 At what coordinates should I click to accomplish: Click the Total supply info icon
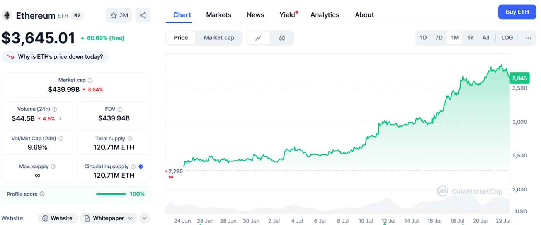tap(130, 139)
